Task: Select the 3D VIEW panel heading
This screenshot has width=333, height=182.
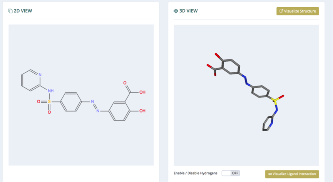Action: [188, 11]
